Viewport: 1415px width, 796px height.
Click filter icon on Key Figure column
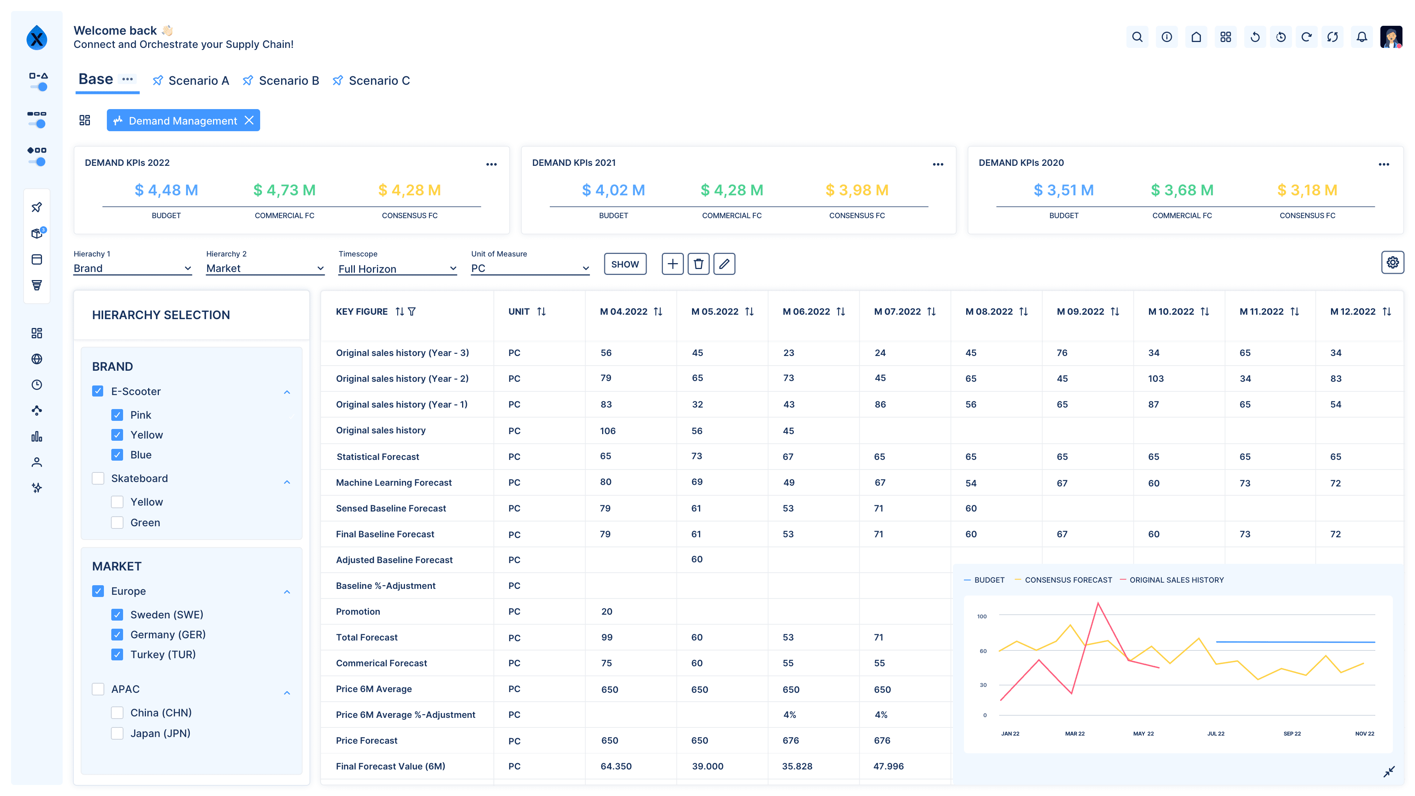(412, 311)
